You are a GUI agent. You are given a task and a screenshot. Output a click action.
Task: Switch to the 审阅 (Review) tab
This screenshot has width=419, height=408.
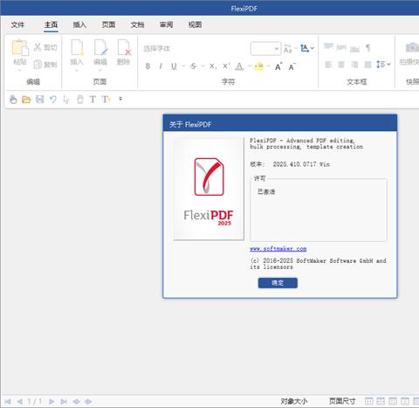tap(166, 24)
